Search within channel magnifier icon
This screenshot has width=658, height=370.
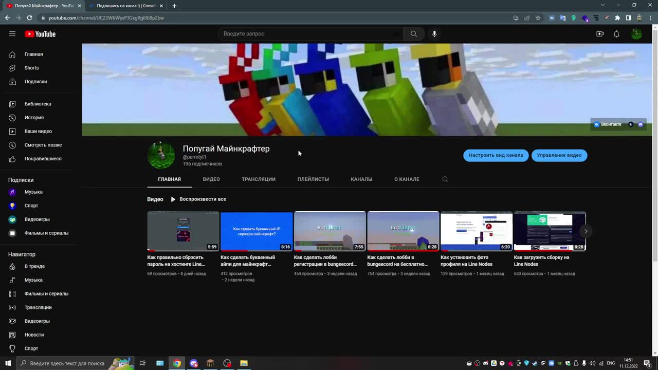tap(445, 179)
